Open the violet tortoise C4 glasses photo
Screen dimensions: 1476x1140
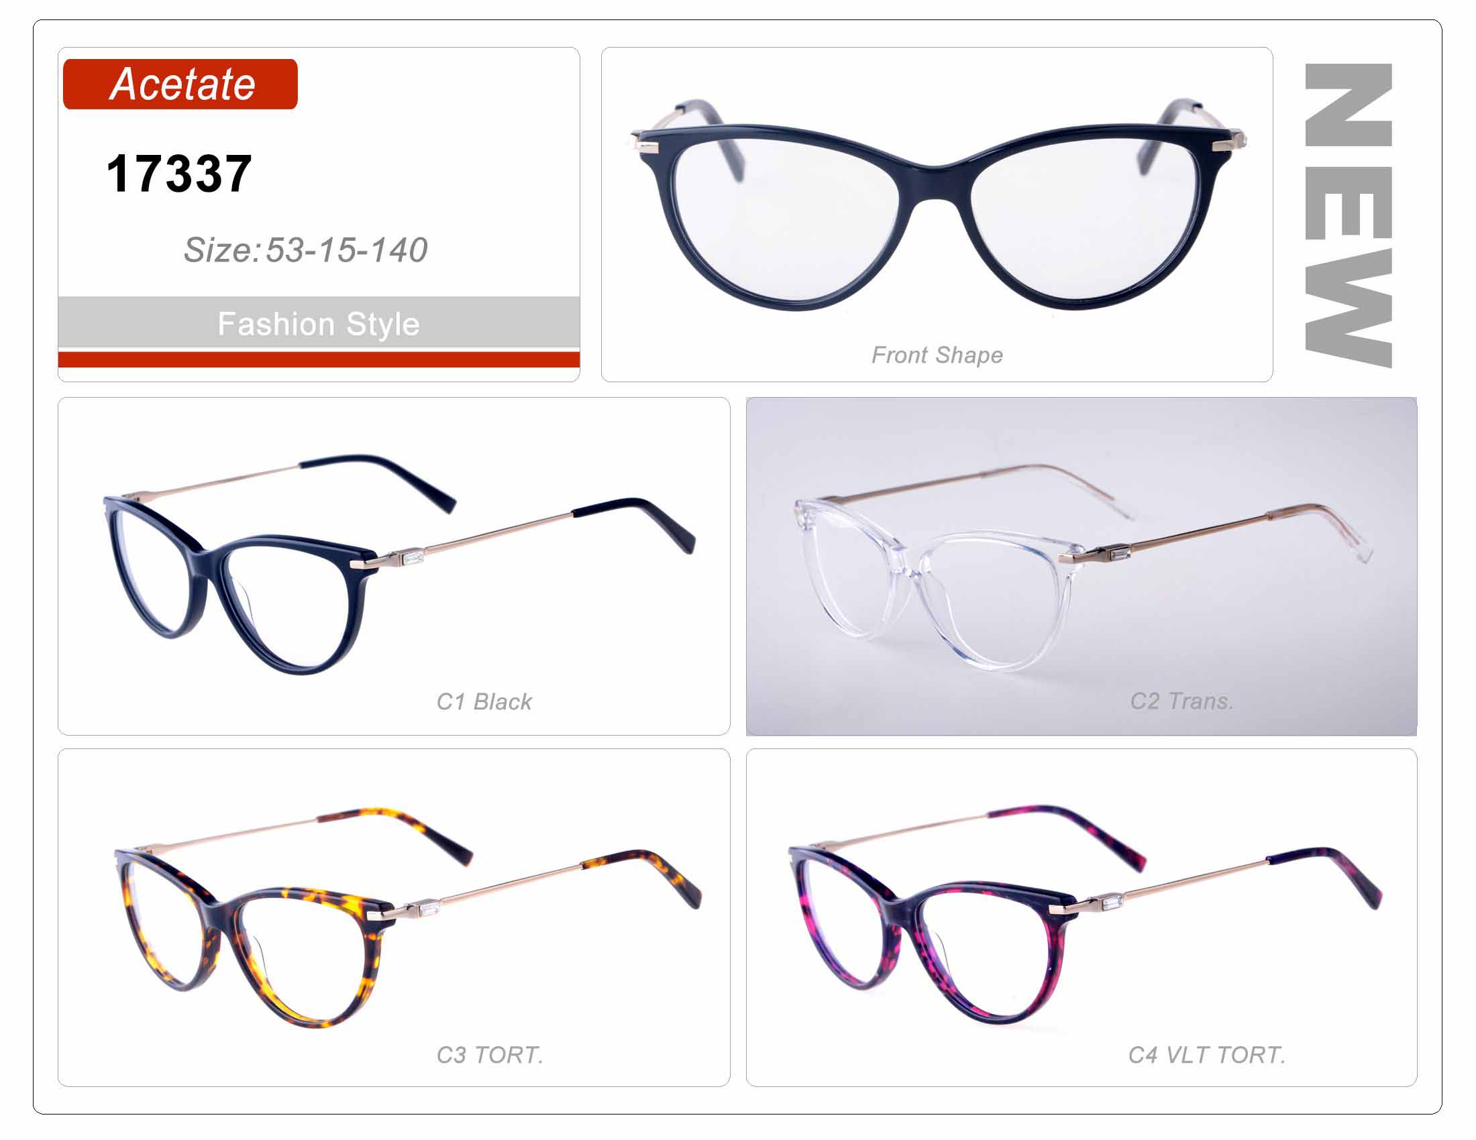[x=1086, y=915]
